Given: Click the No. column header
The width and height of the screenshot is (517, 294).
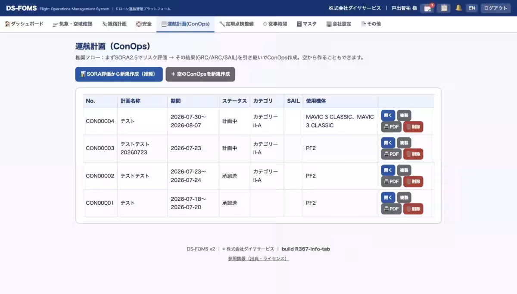Looking at the screenshot, I should (x=100, y=101).
